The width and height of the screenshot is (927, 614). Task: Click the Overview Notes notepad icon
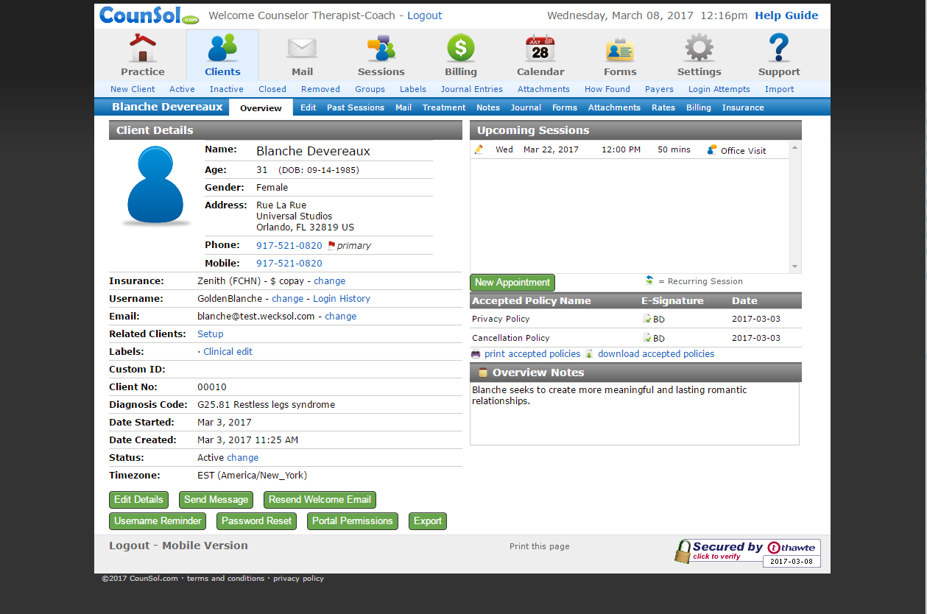tap(483, 373)
